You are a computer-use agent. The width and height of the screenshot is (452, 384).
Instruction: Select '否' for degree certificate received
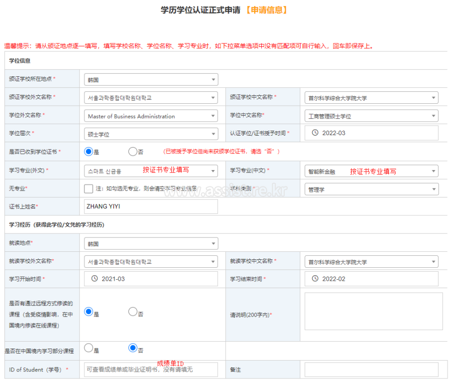[x=132, y=152]
